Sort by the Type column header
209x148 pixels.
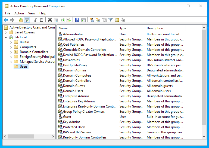132,28
